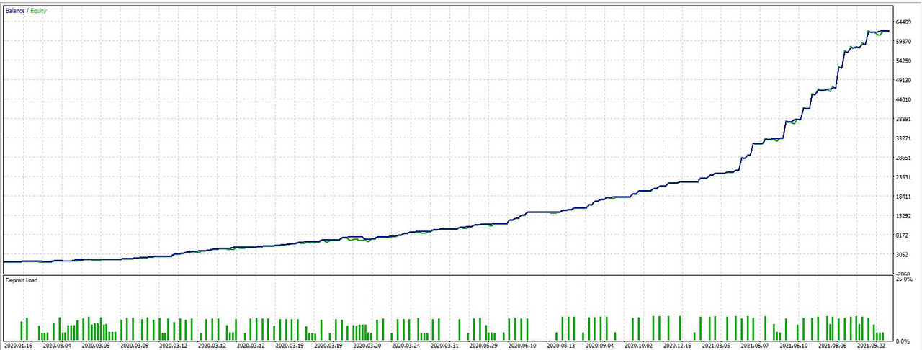Click the 25.0% deposit load label
Screen dimensions: 922x350
click(905, 279)
